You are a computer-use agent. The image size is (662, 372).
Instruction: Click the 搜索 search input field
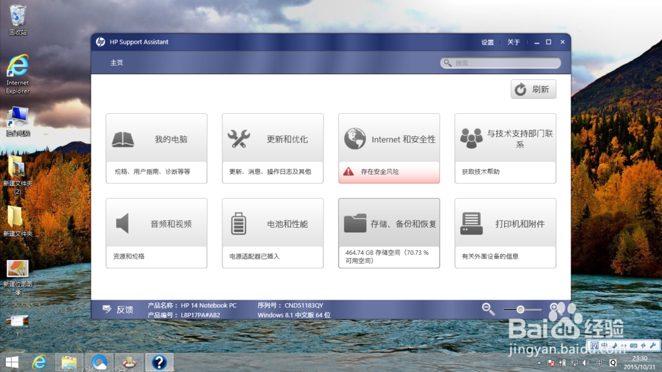(x=500, y=63)
